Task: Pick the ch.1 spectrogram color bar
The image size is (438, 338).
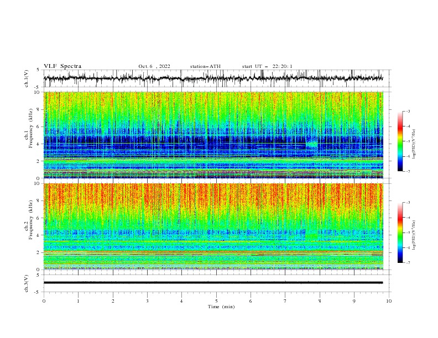Action: pyautogui.click(x=400, y=141)
